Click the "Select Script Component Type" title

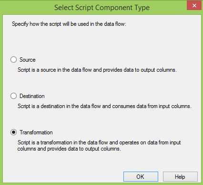[x=102, y=8]
